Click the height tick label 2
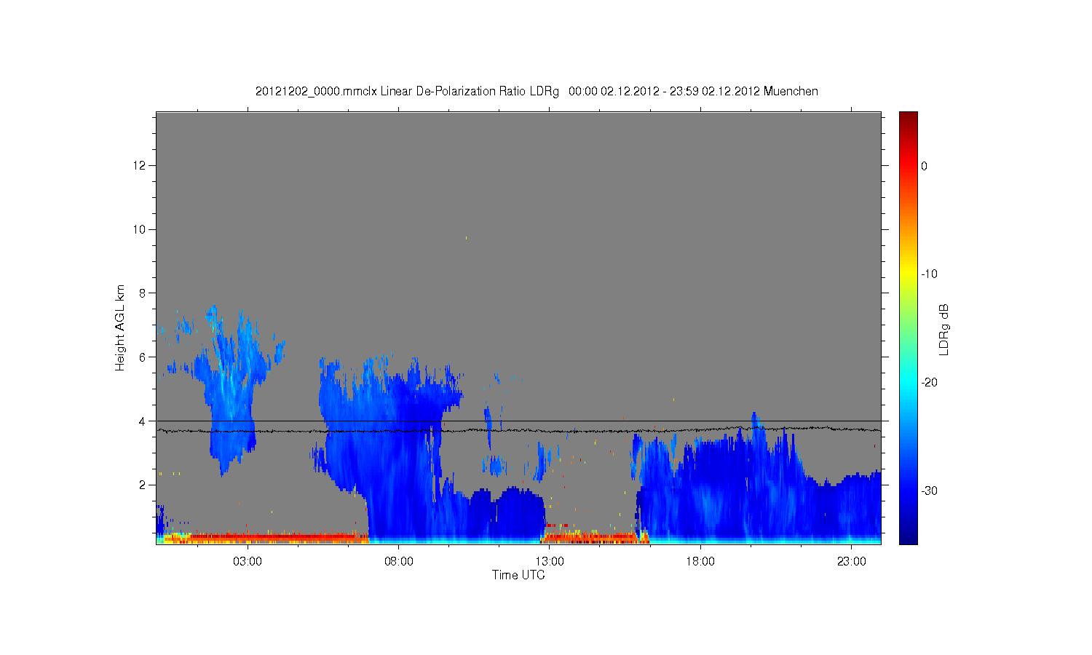Image resolution: width=1092 pixels, height=655 pixels. (x=143, y=485)
